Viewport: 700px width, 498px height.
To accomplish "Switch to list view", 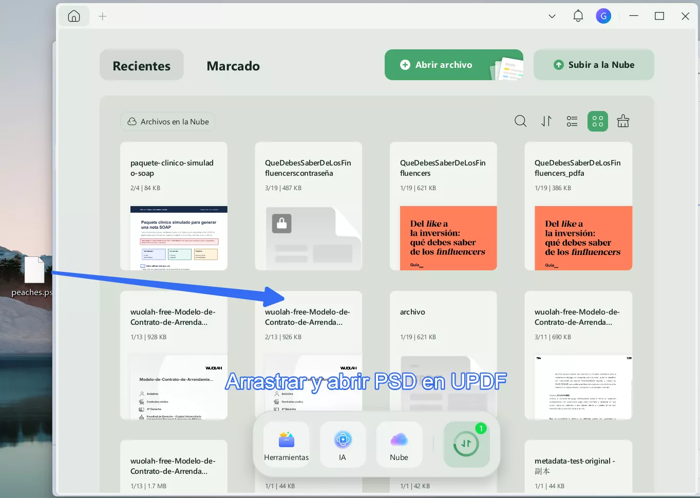I will tap(572, 121).
